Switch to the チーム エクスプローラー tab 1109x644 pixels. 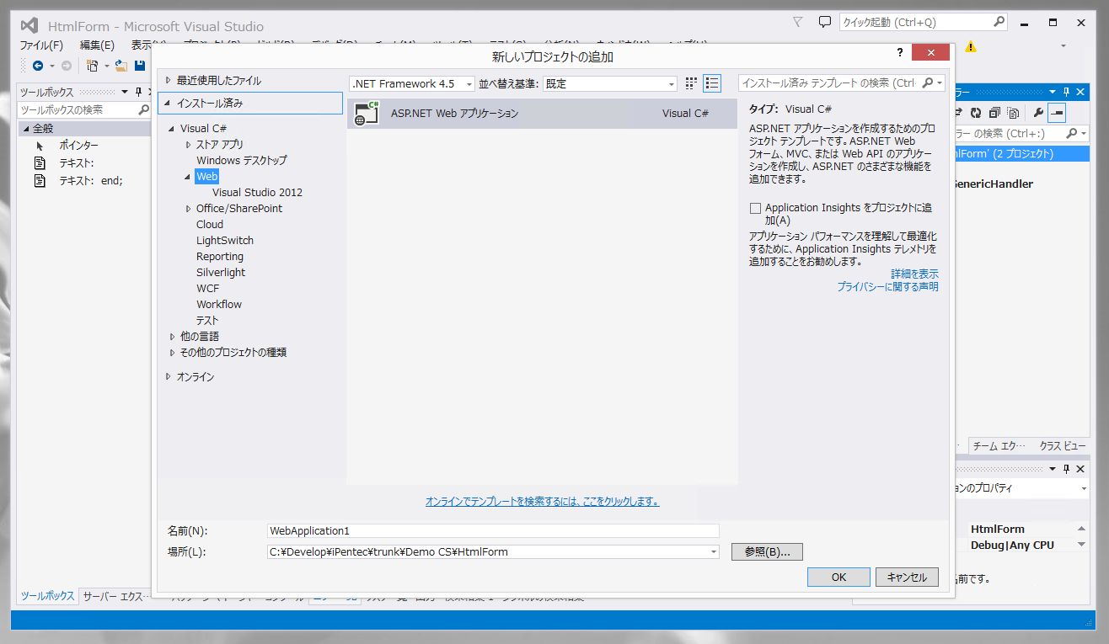click(x=999, y=446)
